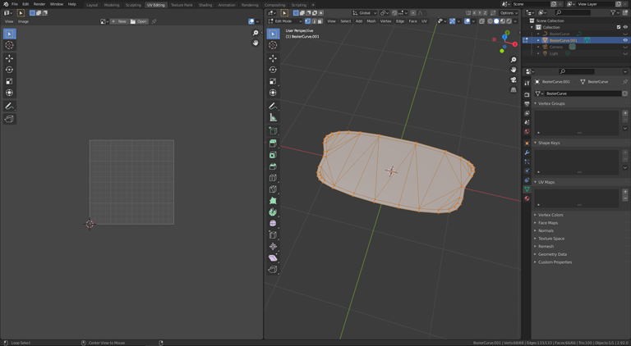
Task: Open the Modifier properties wrench tab
Action: click(527, 153)
